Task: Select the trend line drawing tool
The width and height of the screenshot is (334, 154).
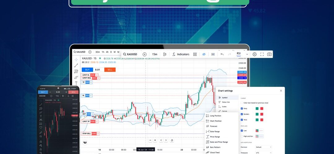Action: pyautogui.click(x=76, y=65)
